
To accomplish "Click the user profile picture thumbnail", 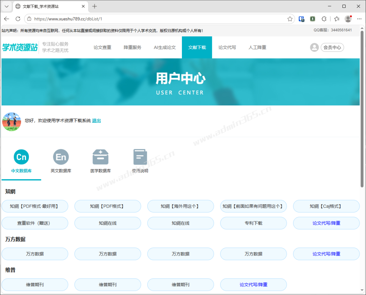I will [11, 121].
